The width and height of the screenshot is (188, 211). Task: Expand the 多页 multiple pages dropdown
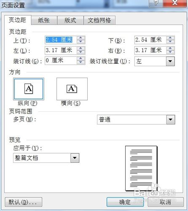point(171,119)
